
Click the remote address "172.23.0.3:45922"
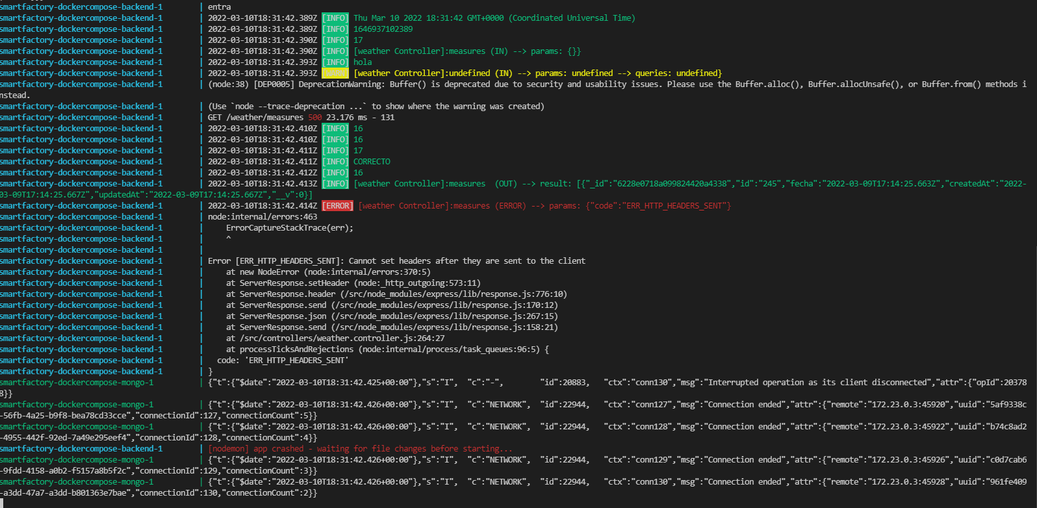[908, 427]
